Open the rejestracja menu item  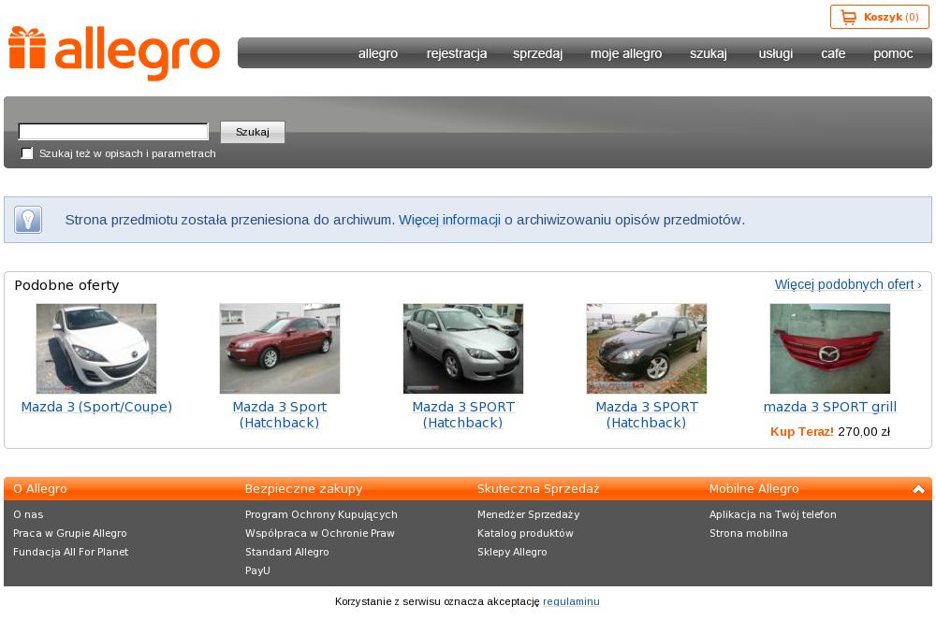coord(457,53)
